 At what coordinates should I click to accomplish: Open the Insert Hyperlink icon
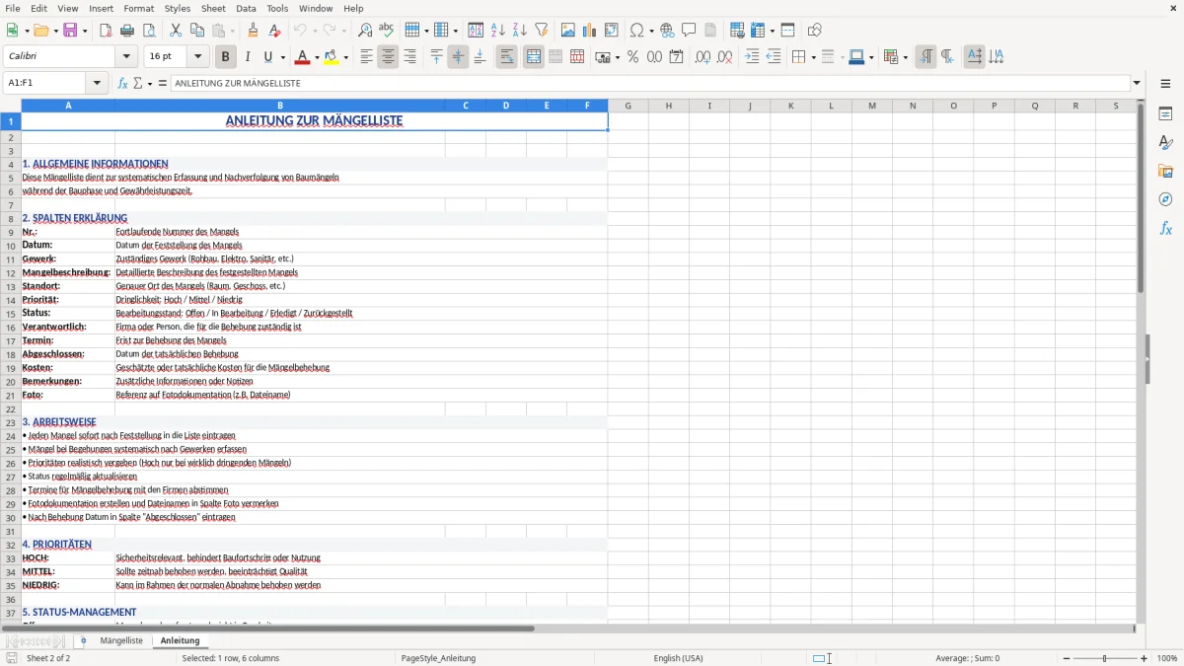pyautogui.click(x=666, y=30)
